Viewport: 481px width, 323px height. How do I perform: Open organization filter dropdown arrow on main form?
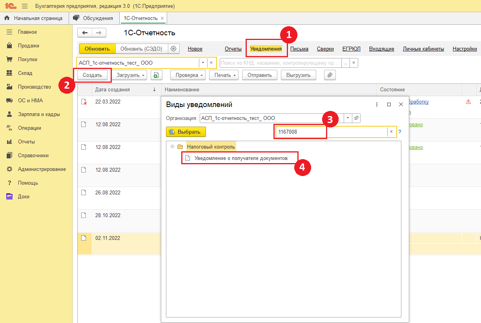click(203, 63)
